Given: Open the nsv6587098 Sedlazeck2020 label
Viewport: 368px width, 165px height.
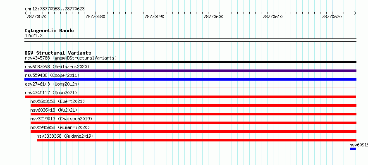Looking at the screenshot, I should pos(57,67).
